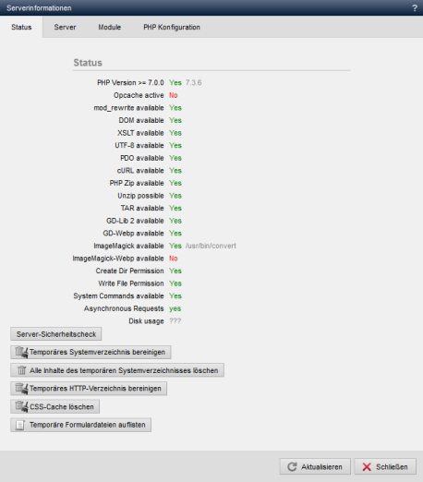This screenshot has height=482, width=423.
Task: Click the label UTF-8 available
Action: 139,146
